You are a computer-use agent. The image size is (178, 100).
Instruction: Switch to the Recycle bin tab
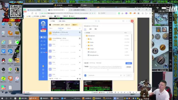69,28
